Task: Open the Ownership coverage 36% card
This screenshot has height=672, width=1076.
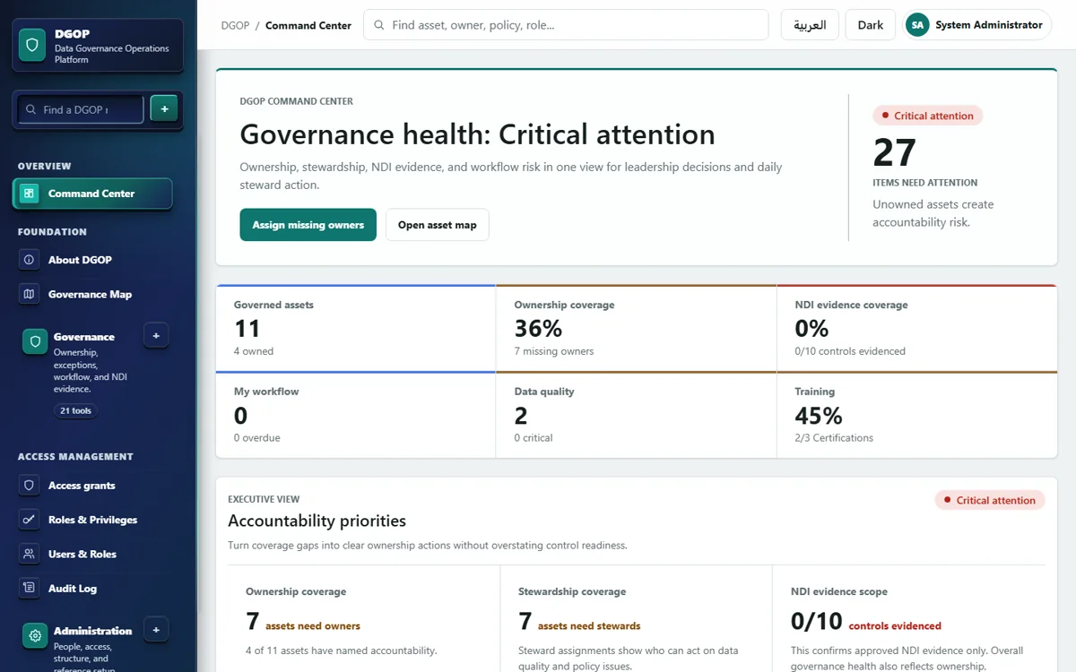Action: 637,328
